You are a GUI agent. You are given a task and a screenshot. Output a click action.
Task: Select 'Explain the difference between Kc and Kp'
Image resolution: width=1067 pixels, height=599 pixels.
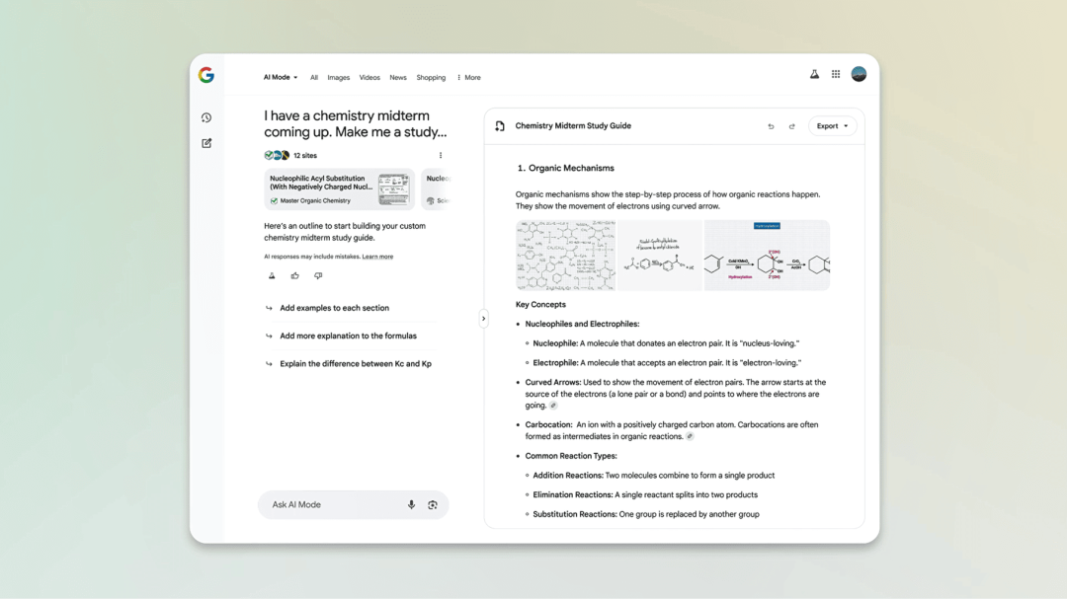[356, 364]
